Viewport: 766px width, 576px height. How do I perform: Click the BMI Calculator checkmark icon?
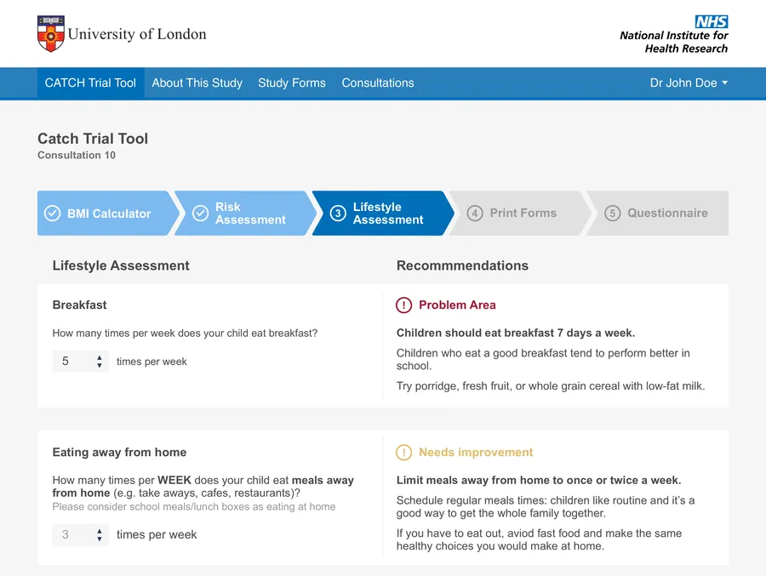[52, 214]
